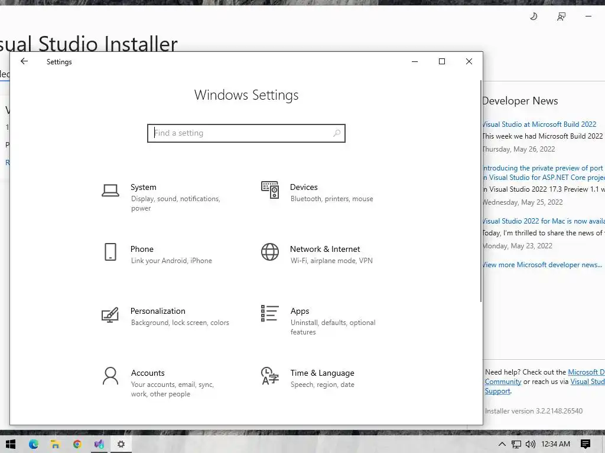The width and height of the screenshot is (605, 453).
Task: Maximize the Settings window
Action: (x=442, y=61)
